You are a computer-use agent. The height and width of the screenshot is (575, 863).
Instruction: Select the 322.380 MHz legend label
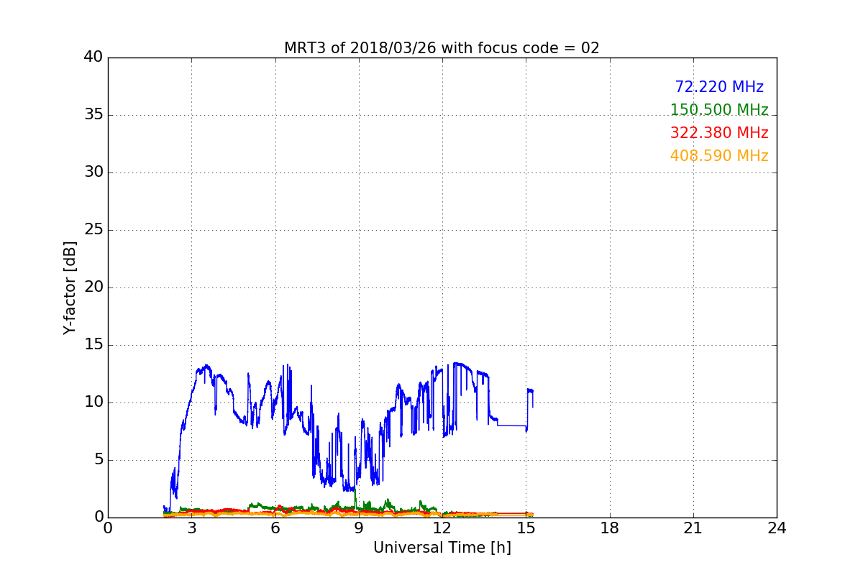pyautogui.click(x=719, y=133)
